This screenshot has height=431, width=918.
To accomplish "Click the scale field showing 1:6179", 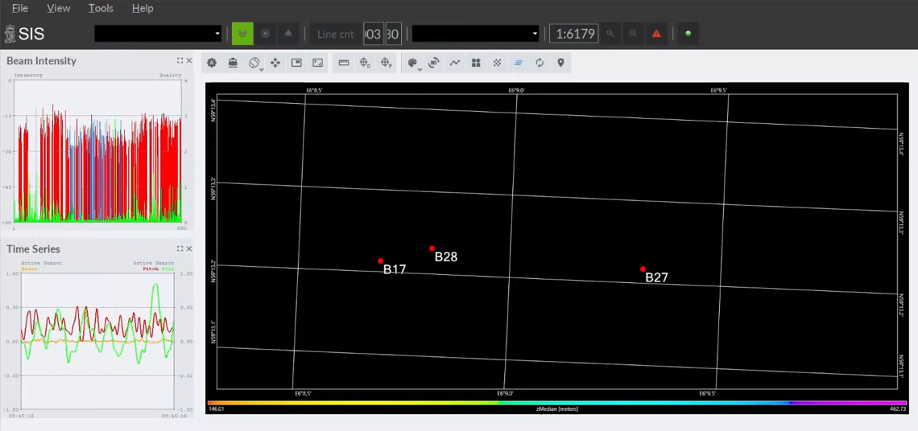I will [574, 34].
